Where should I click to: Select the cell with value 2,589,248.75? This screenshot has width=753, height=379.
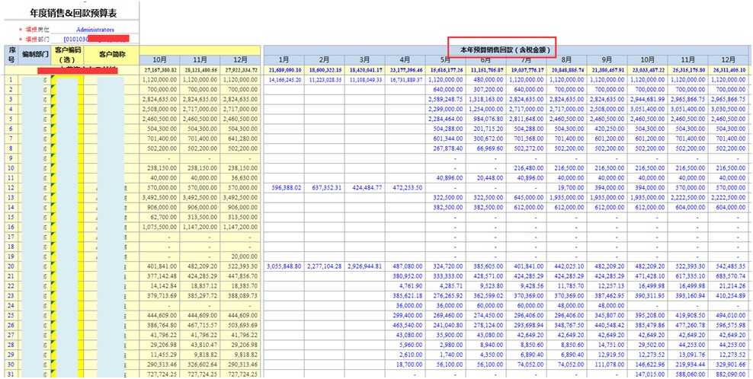click(x=445, y=99)
